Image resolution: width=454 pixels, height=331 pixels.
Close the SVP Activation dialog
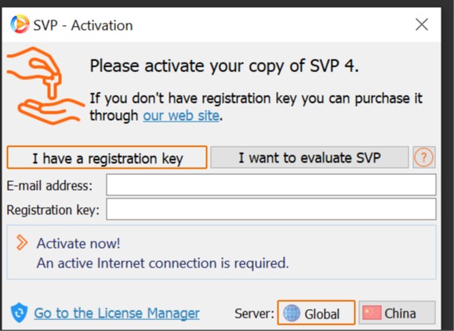[422, 24]
